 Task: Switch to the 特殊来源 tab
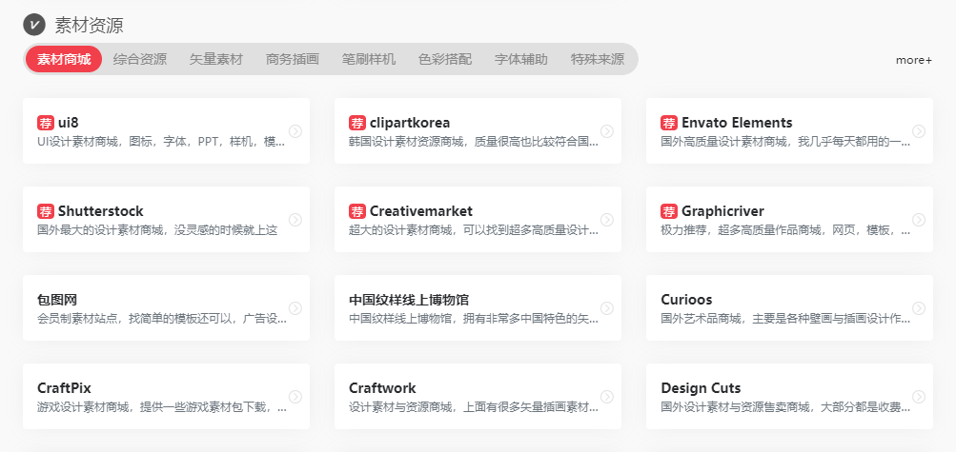(x=598, y=59)
